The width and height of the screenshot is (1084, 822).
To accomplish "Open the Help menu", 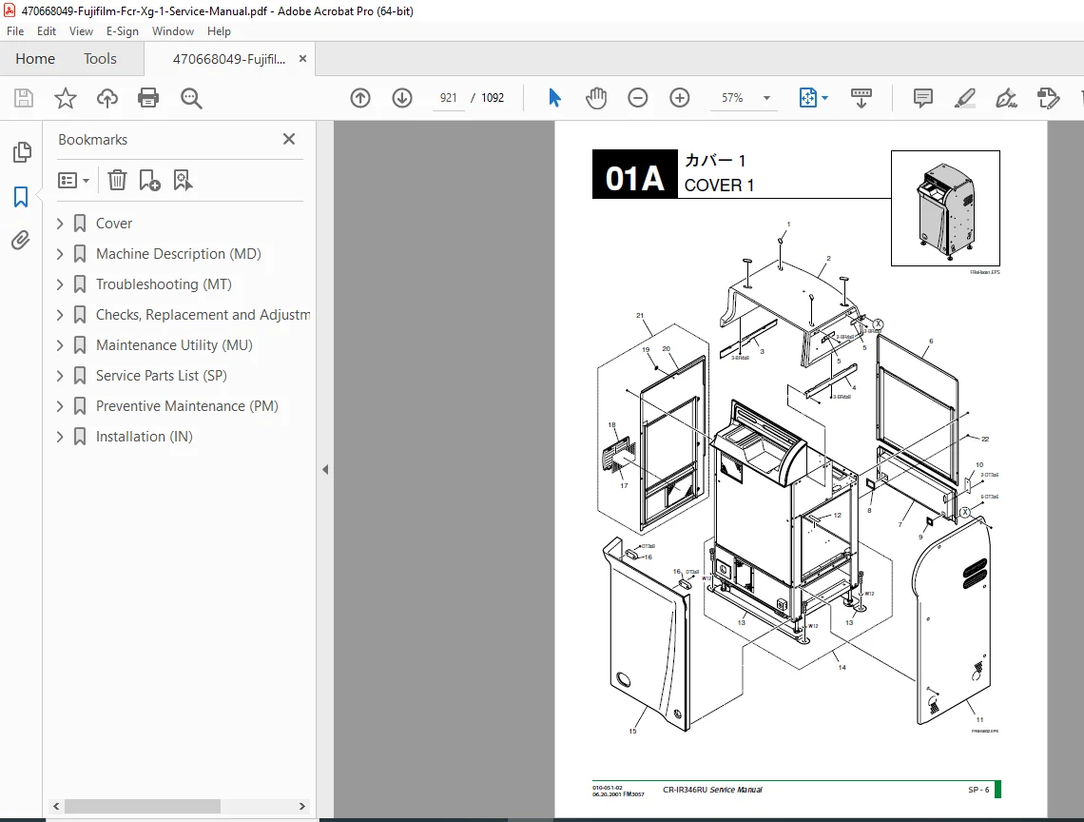I will point(219,31).
